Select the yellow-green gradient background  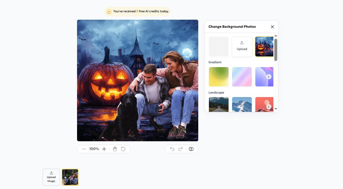[219, 77]
